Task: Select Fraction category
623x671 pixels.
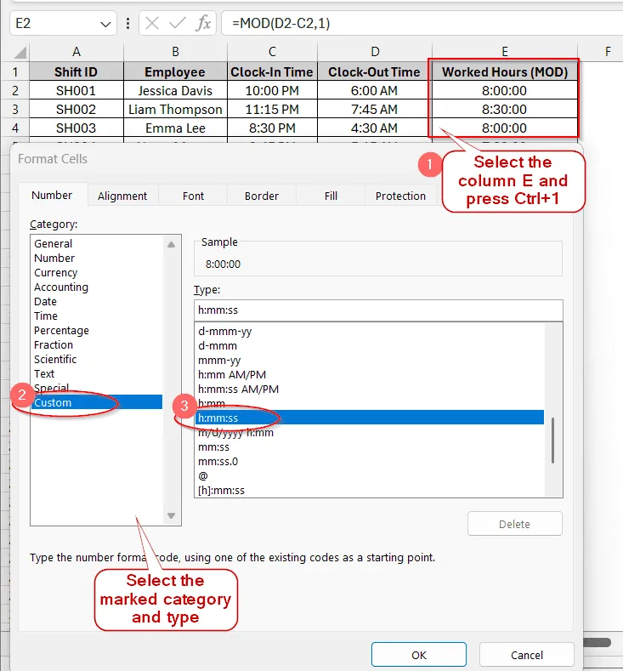Action: (98, 345)
